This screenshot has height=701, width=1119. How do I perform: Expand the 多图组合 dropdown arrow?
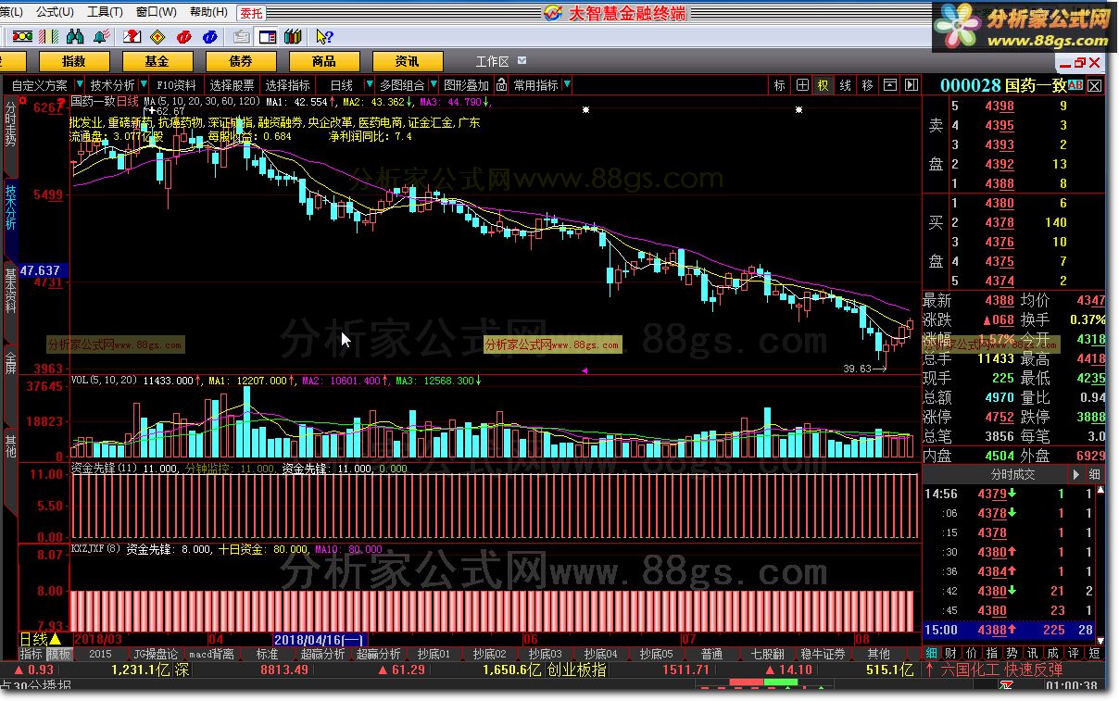tap(432, 84)
